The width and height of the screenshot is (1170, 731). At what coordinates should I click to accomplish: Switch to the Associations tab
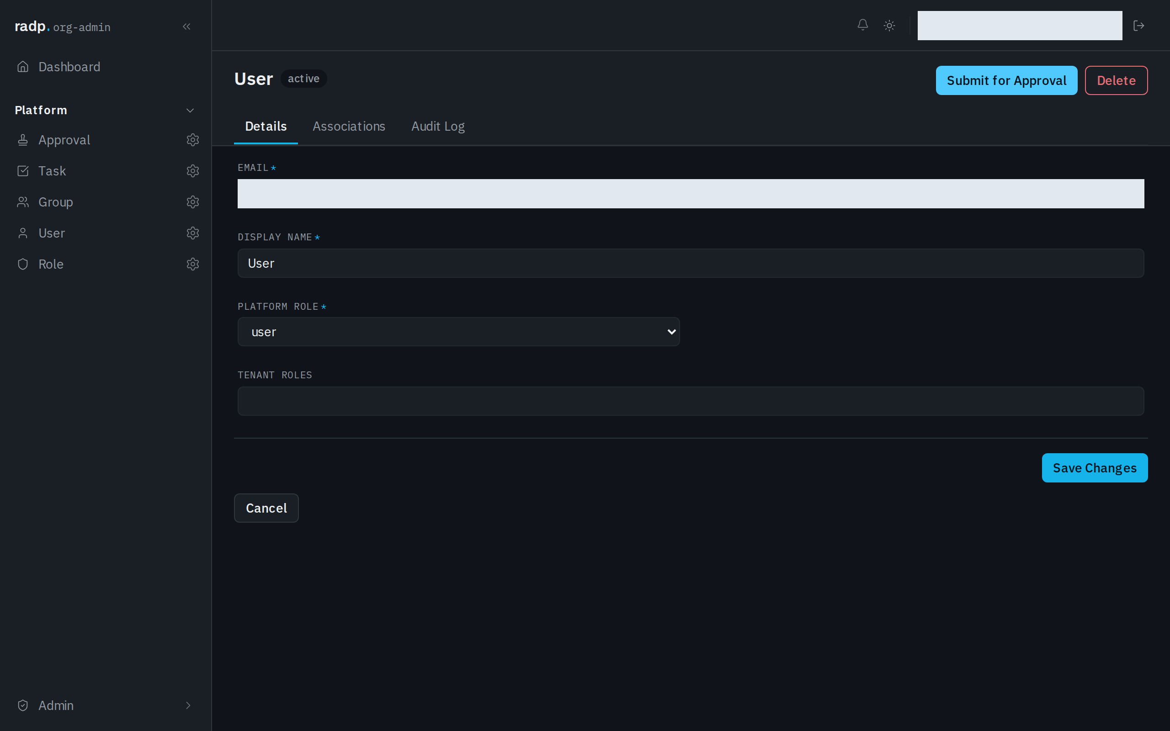click(349, 126)
